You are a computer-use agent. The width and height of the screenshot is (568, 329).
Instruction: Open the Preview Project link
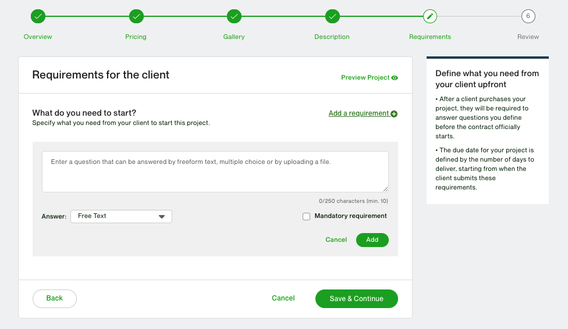point(365,77)
